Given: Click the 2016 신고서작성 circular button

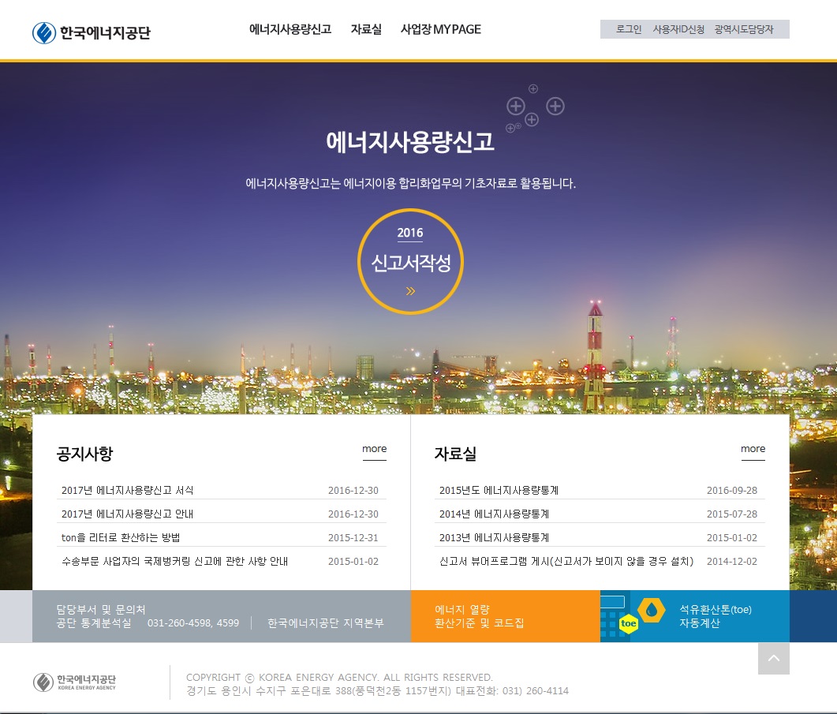Looking at the screenshot, I should [x=410, y=261].
